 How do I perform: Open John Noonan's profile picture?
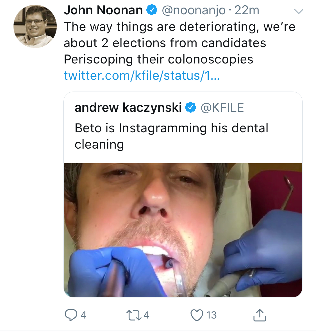tap(35, 26)
